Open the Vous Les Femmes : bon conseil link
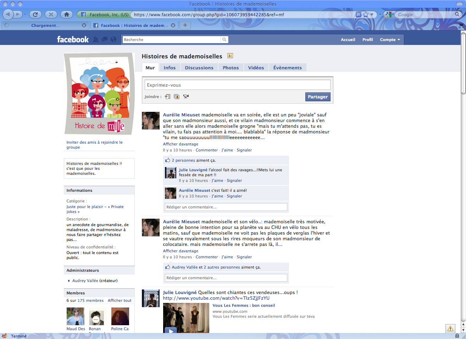Image resolution: width=466 pixels, height=339 pixels. pos(244,305)
